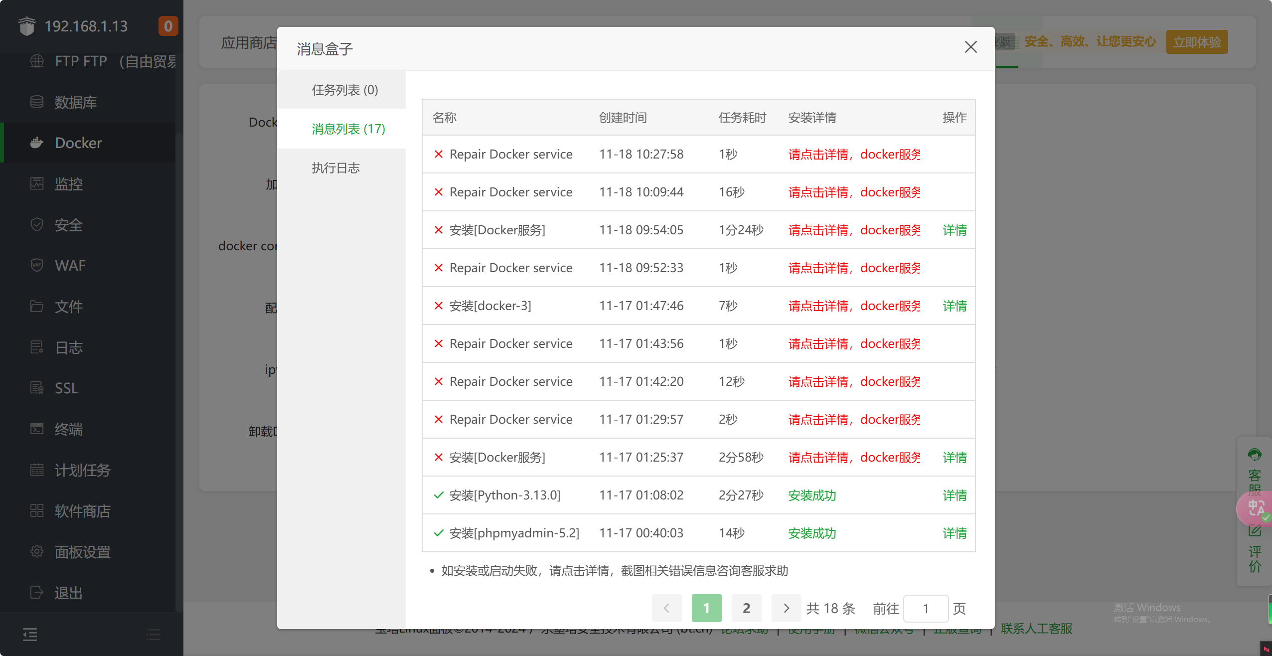This screenshot has width=1272, height=656.
Task: Open details for 11-18 09:54:05 Docker install
Action: [x=954, y=230]
